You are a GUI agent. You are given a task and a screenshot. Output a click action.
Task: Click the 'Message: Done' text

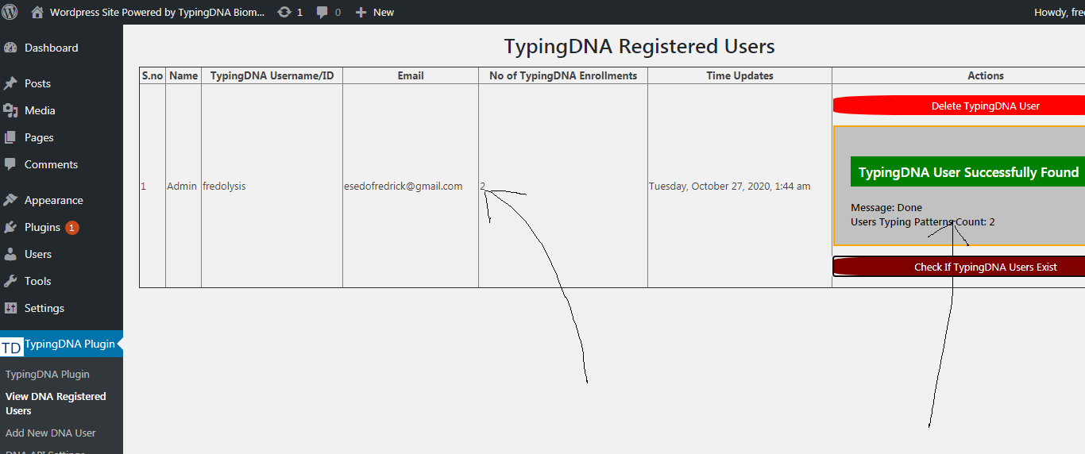[886, 207]
